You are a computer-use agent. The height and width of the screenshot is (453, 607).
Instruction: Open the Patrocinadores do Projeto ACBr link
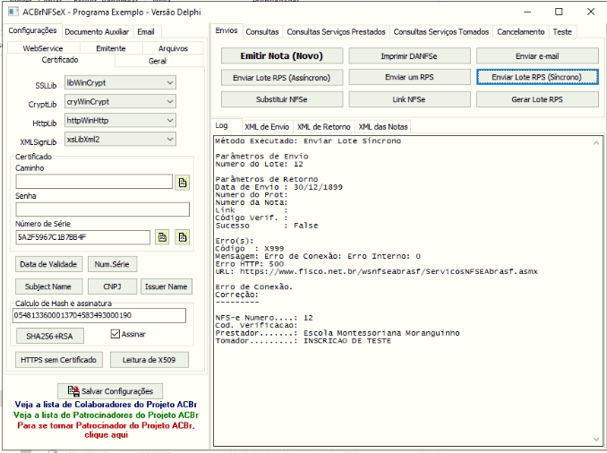[x=106, y=415]
